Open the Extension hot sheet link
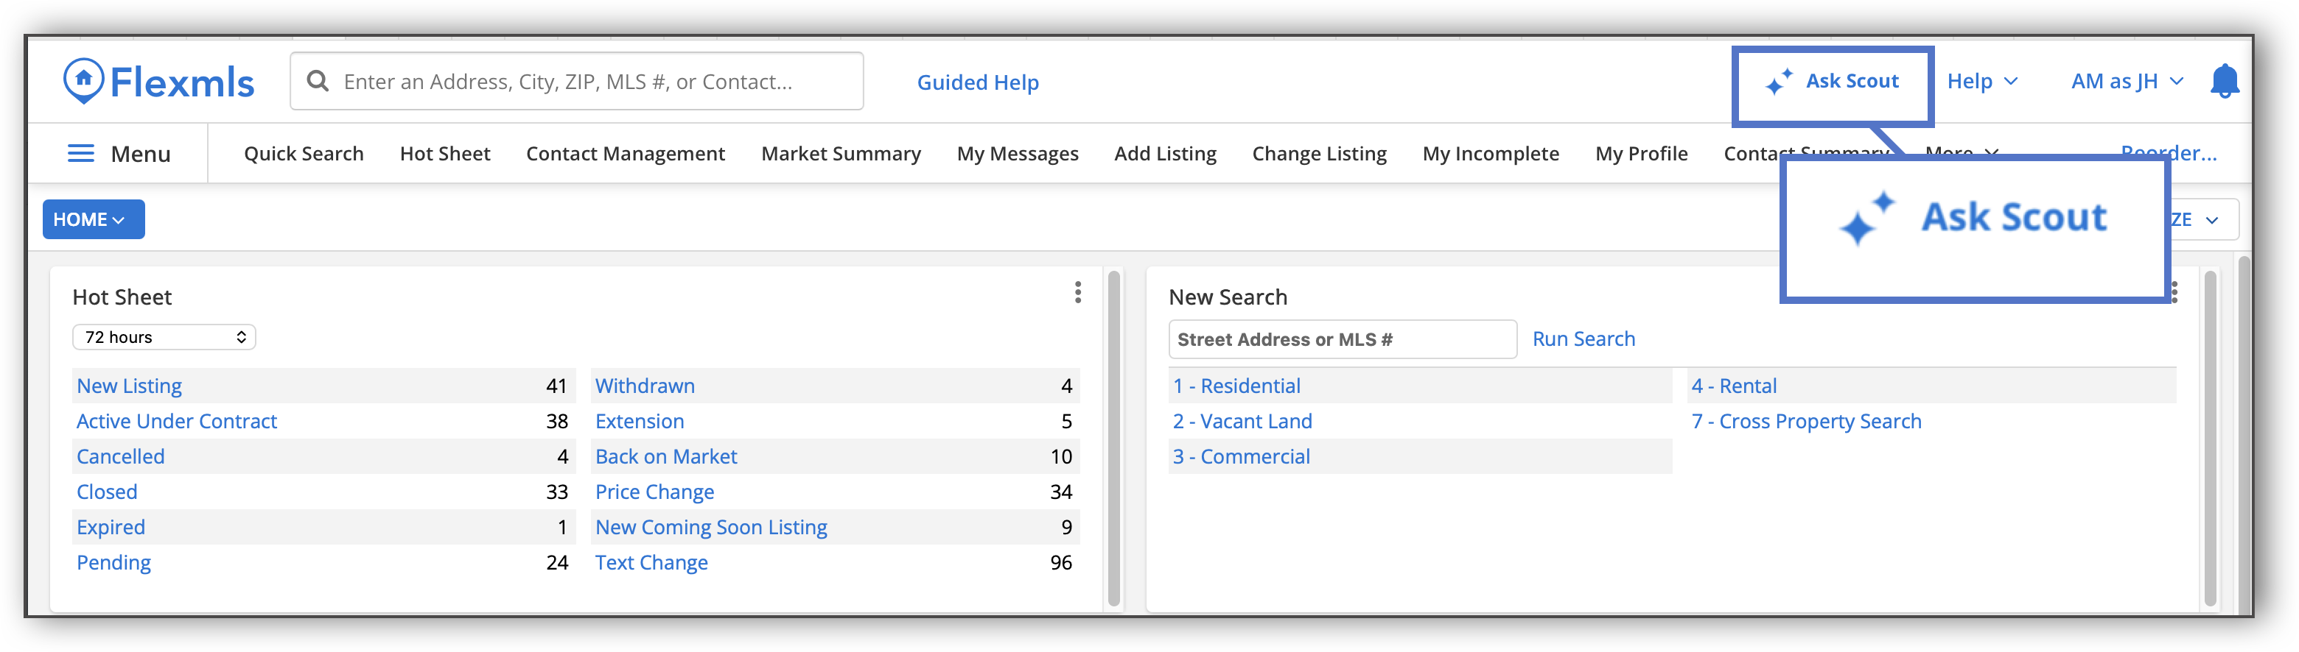Screen dimensions: 2299x652 click(x=639, y=422)
